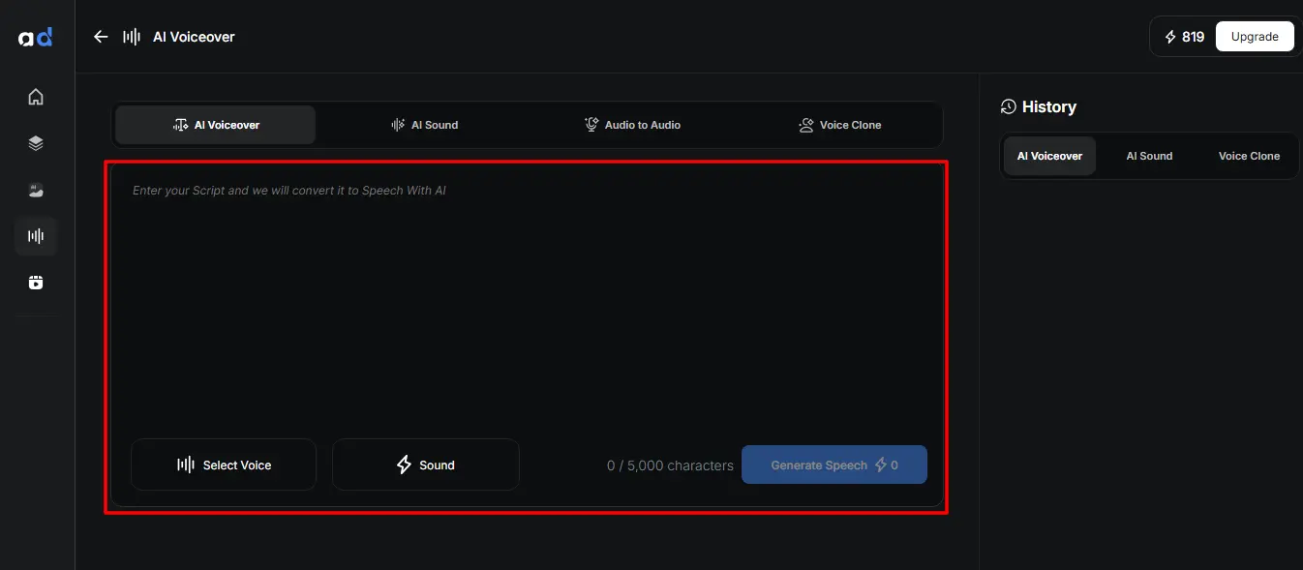Select the voiceover waveform icon in sidebar

click(x=36, y=236)
